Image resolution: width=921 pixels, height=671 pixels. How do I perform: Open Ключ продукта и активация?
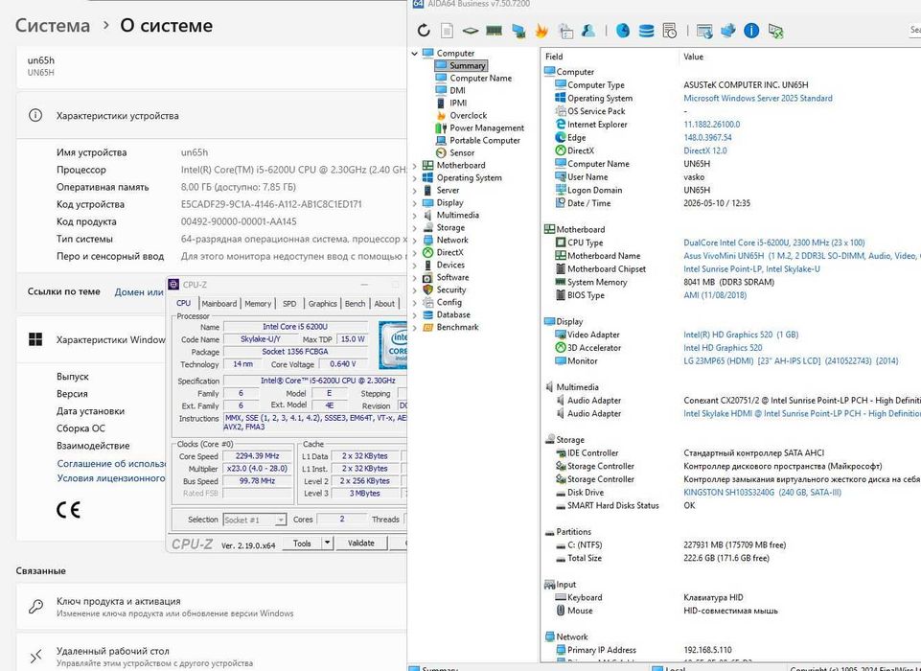tap(212, 607)
